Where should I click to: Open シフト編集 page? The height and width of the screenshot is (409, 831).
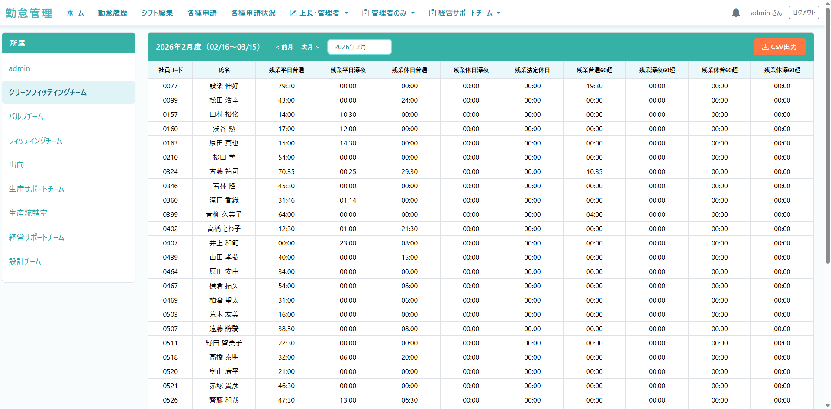pyautogui.click(x=157, y=13)
